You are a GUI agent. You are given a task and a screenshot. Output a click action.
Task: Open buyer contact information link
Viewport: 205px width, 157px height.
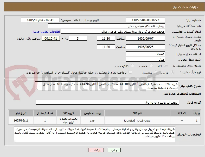46,32
